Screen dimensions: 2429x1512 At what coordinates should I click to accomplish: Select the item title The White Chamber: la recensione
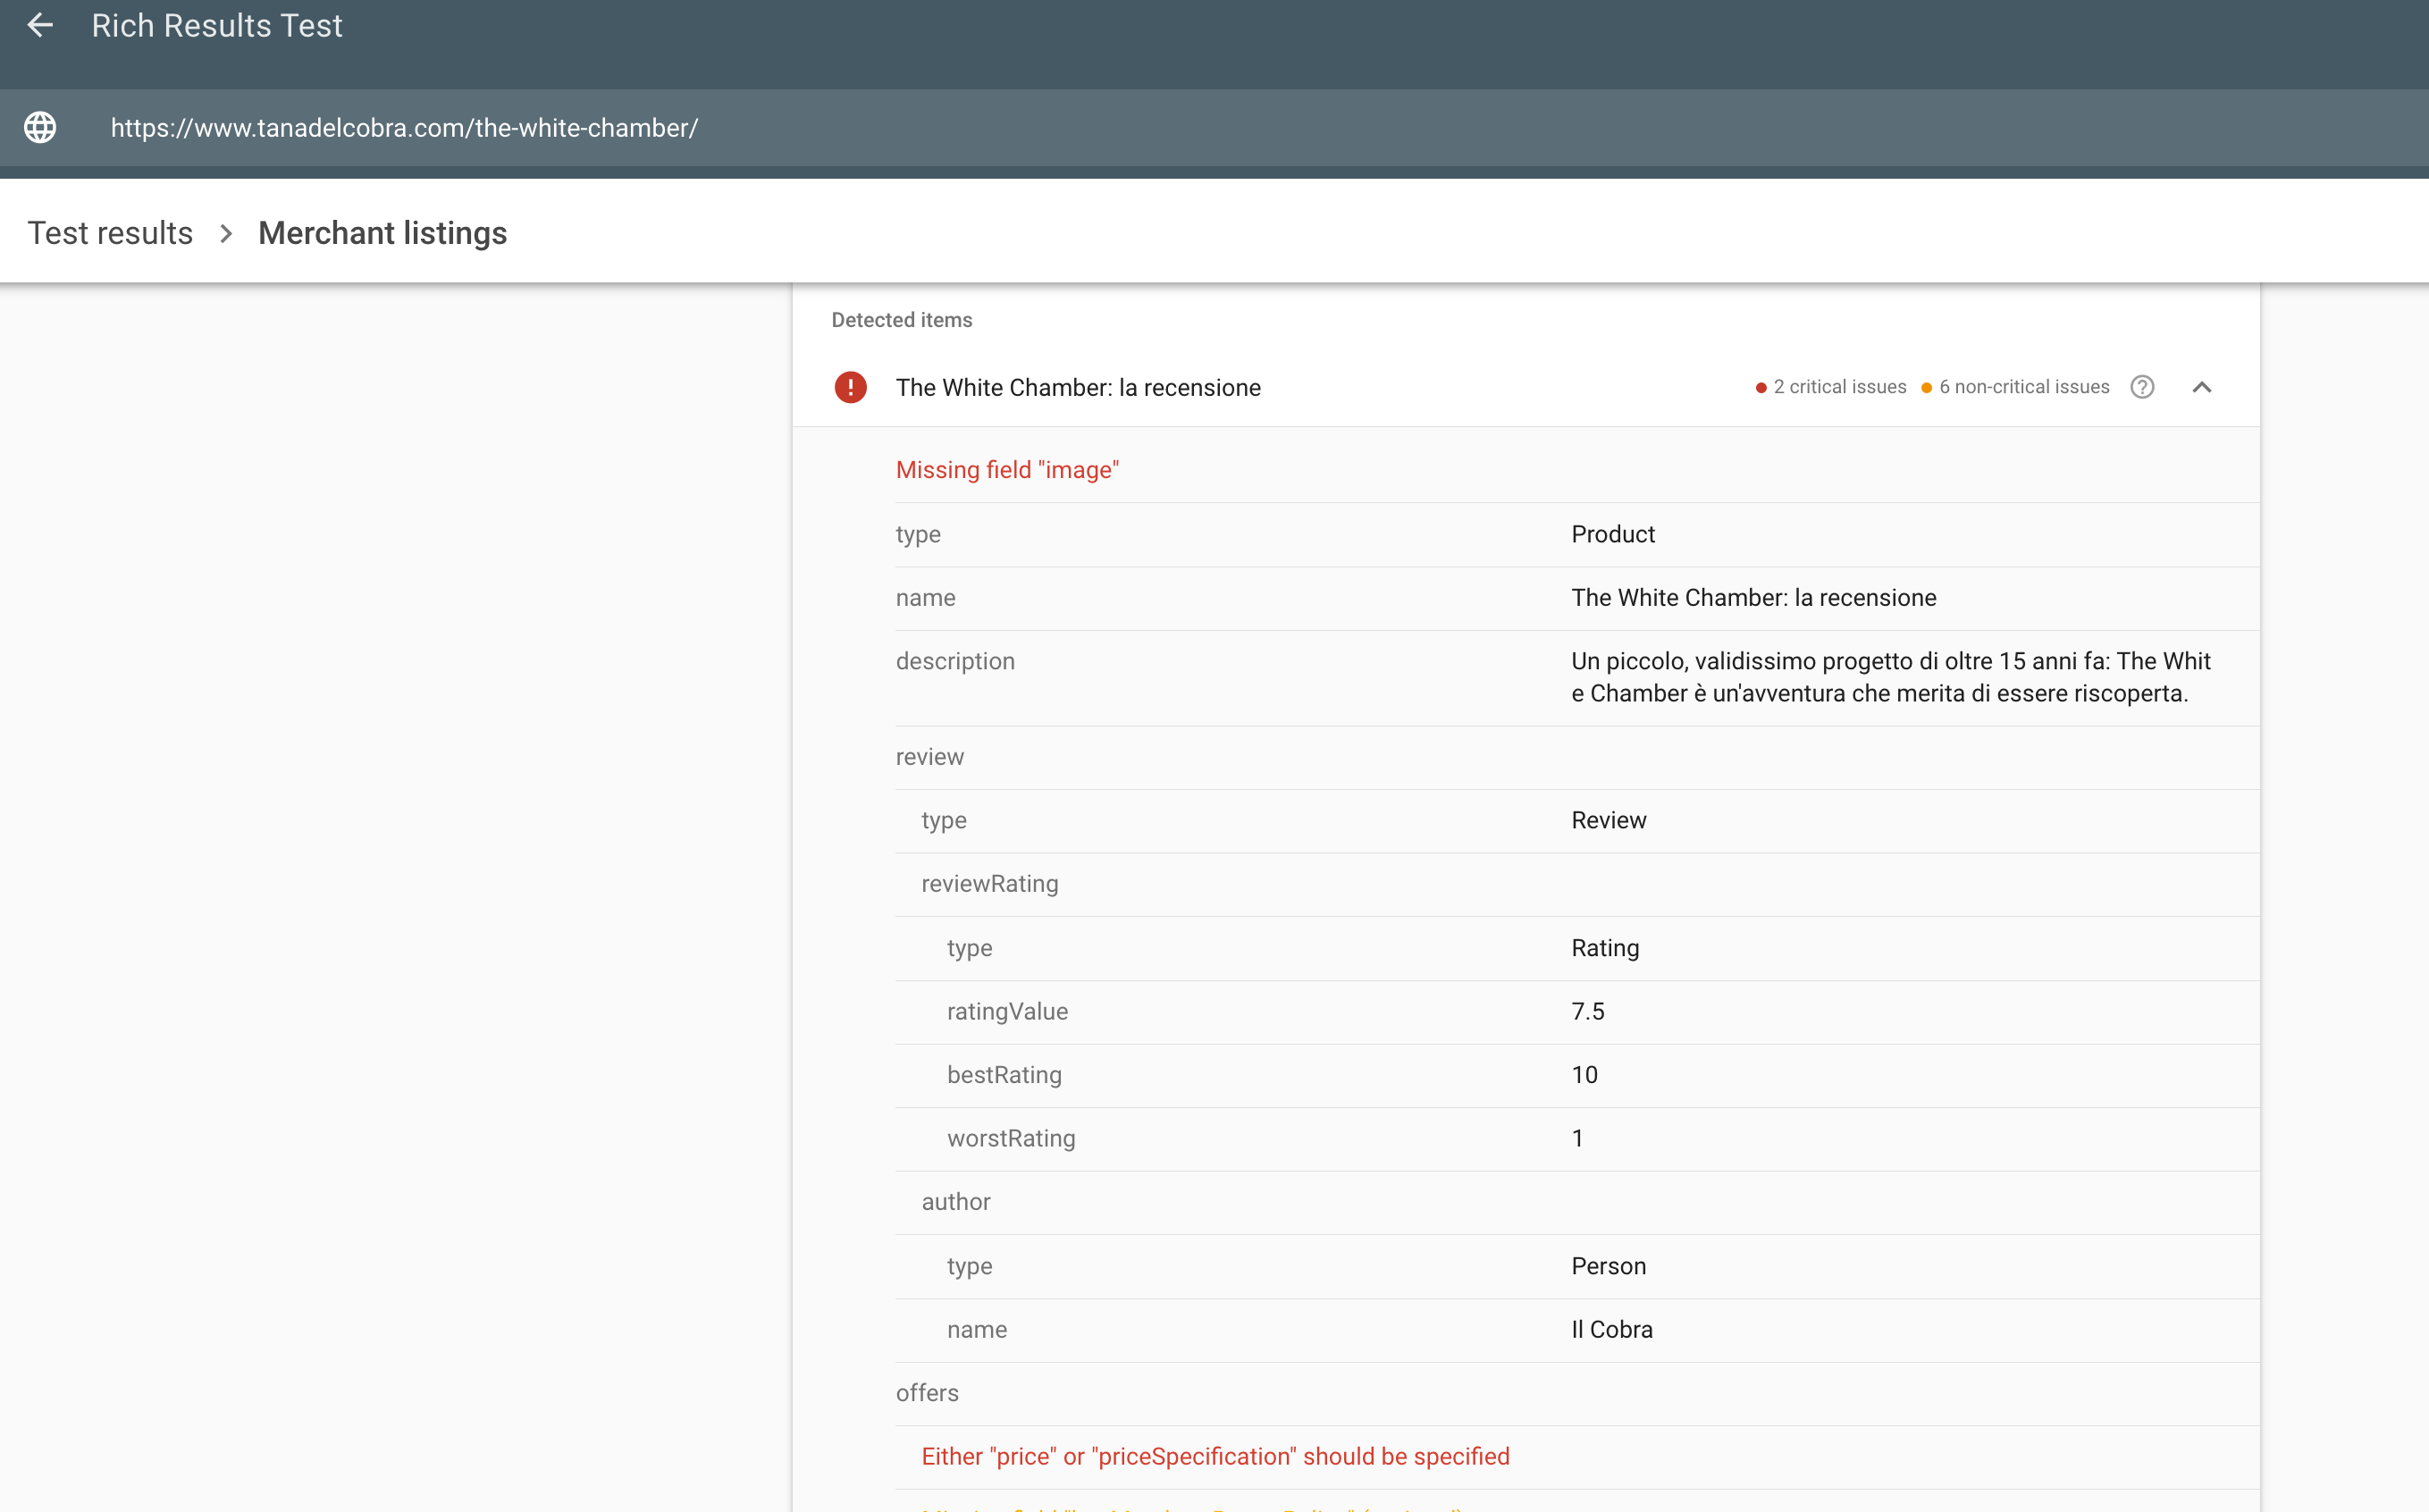point(1078,388)
